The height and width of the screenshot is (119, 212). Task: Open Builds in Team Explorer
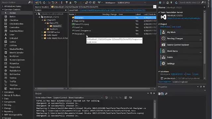coord(181,57)
